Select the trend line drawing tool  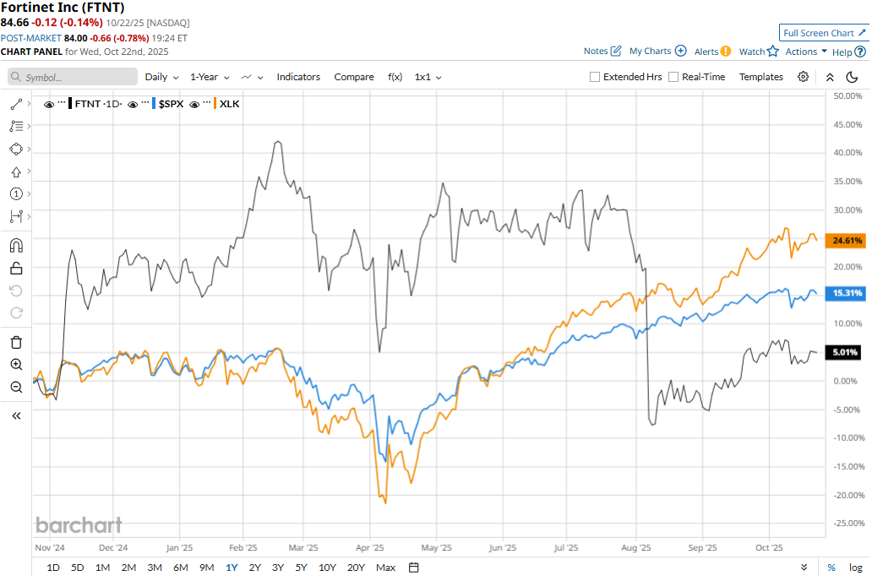coord(16,104)
